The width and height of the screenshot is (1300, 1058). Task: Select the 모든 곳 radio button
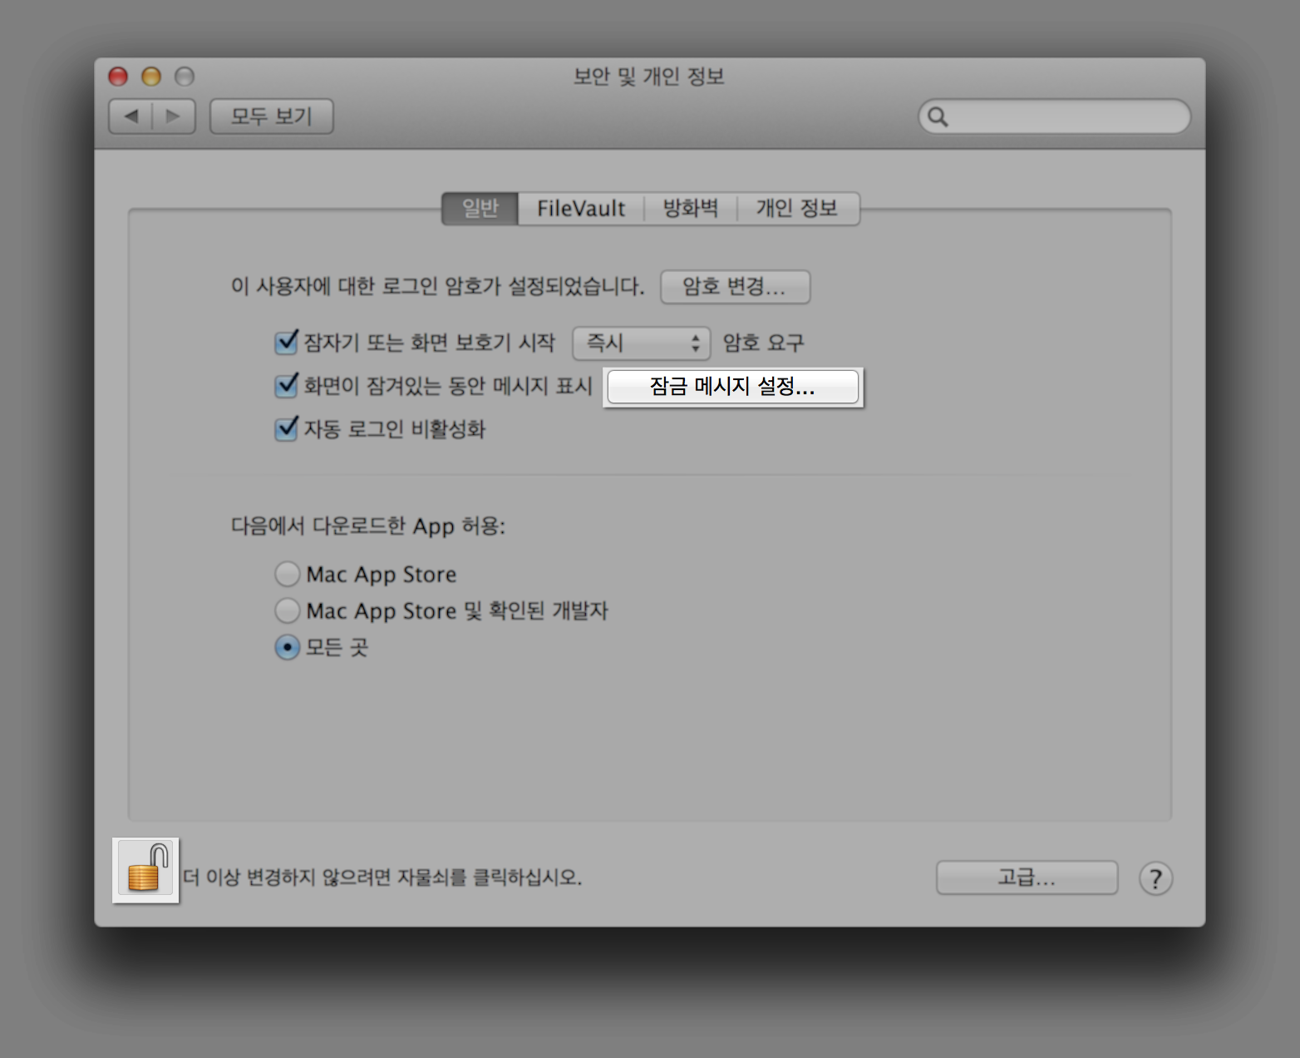tap(287, 647)
